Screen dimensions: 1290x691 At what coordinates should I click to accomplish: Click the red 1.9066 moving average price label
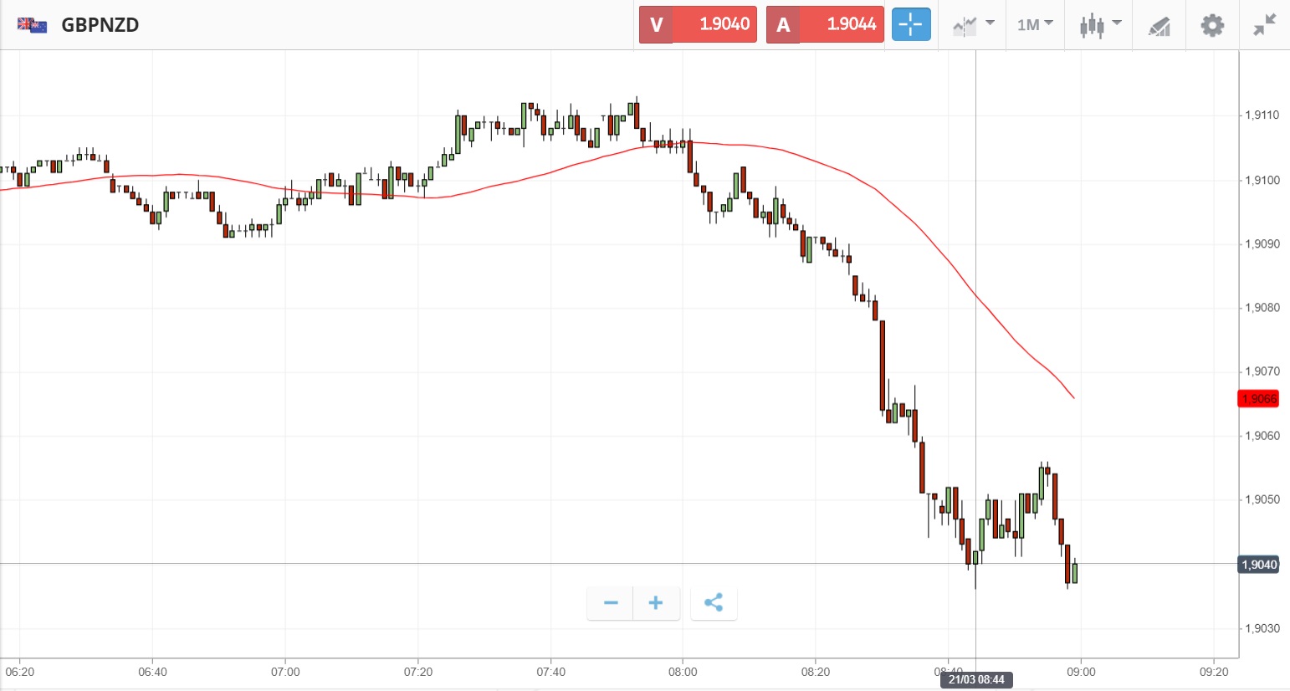pyautogui.click(x=1259, y=399)
